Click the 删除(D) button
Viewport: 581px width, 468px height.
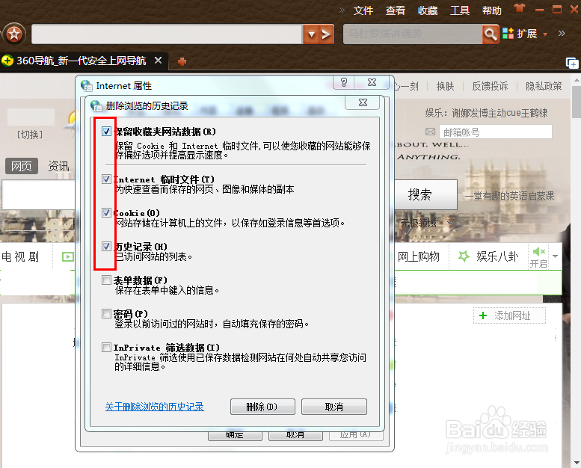click(262, 407)
